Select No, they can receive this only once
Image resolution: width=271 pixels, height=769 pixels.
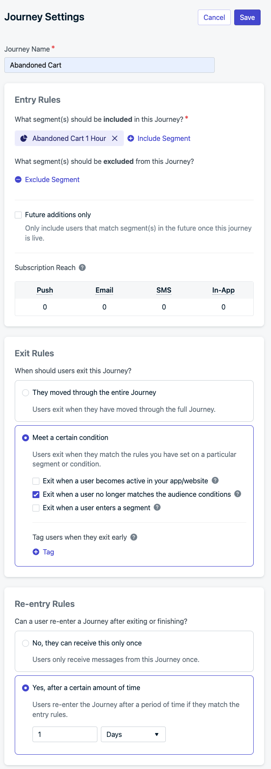click(26, 643)
